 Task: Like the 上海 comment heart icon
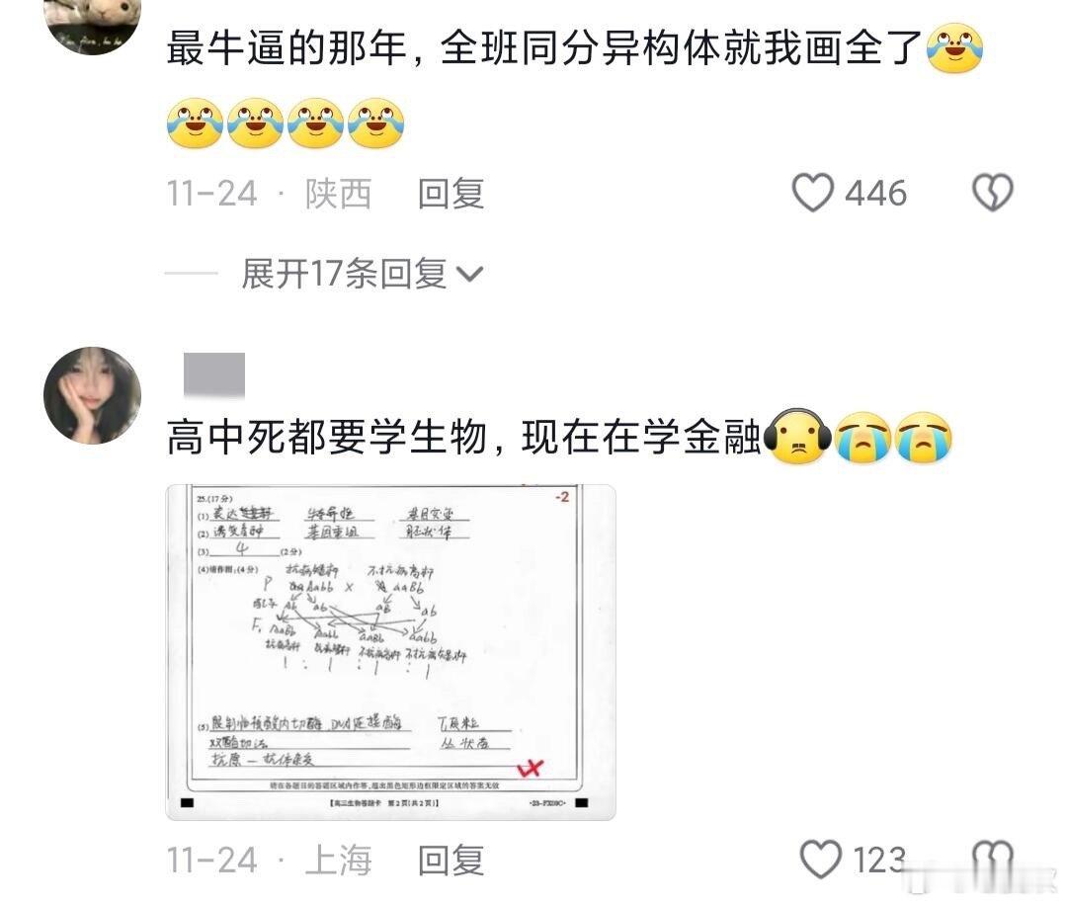[821, 859]
